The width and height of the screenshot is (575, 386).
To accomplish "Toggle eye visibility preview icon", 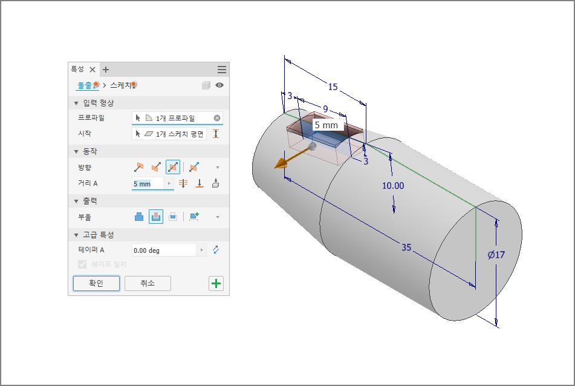I will pyautogui.click(x=219, y=85).
